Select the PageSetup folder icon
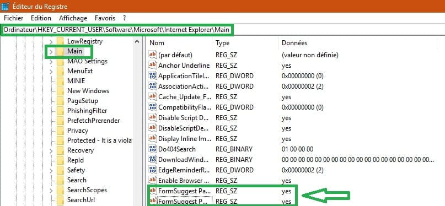The height and width of the screenshot is (206, 445). (60, 101)
